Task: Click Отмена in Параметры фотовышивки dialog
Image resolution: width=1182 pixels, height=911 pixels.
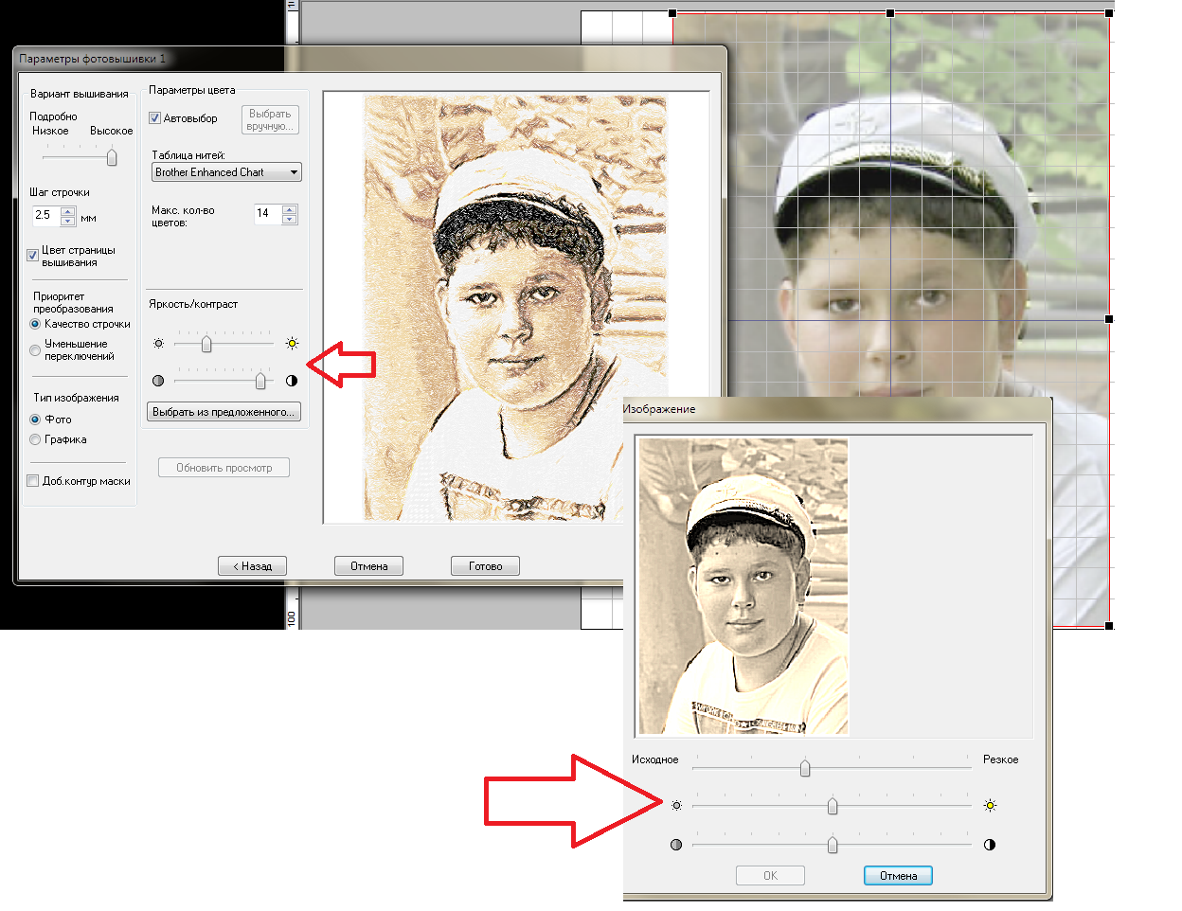Action: tap(368, 566)
